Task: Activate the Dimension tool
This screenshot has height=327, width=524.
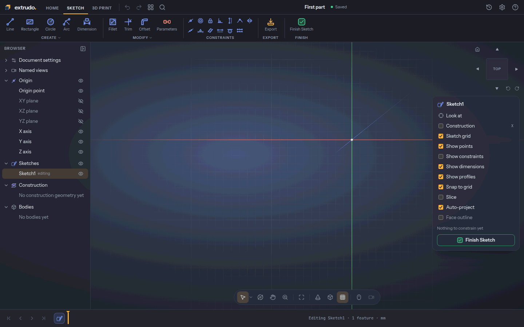Action: click(x=87, y=25)
